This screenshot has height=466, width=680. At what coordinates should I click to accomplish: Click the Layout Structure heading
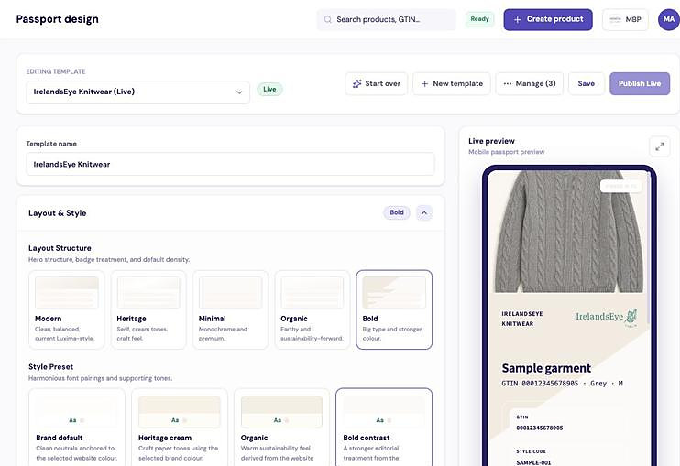click(60, 248)
